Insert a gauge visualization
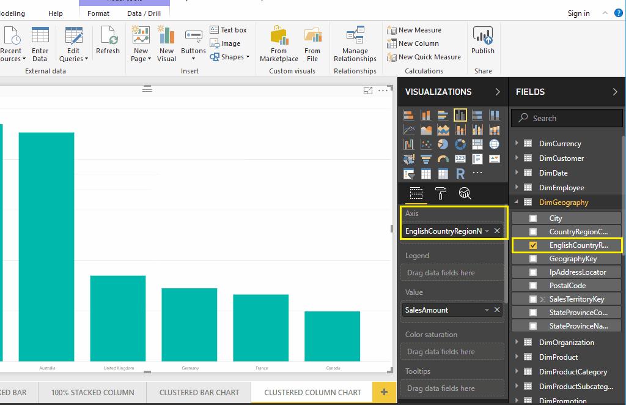626x405 pixels. pyautogui.click(x=443, y=159)
